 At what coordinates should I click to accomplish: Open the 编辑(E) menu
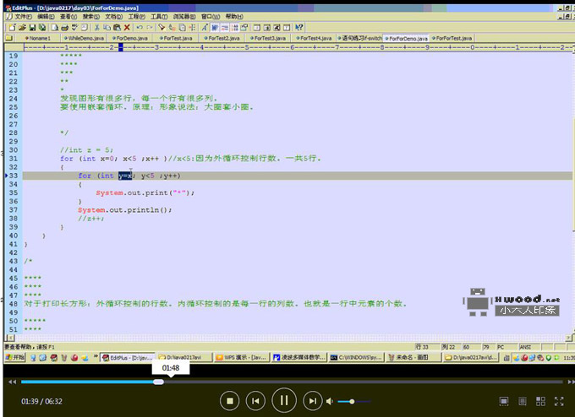tap(46, 17)
